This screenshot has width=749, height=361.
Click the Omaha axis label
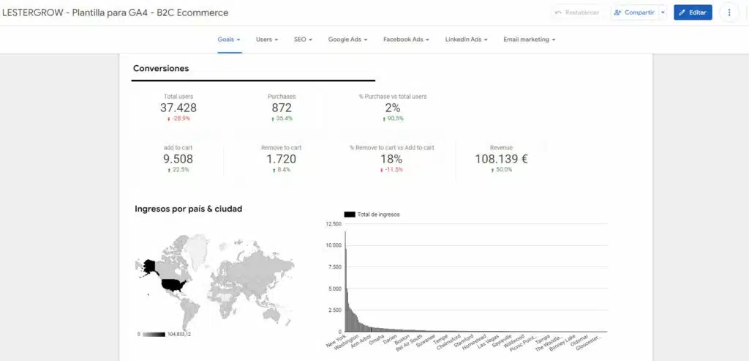click(x=377, y=340)
